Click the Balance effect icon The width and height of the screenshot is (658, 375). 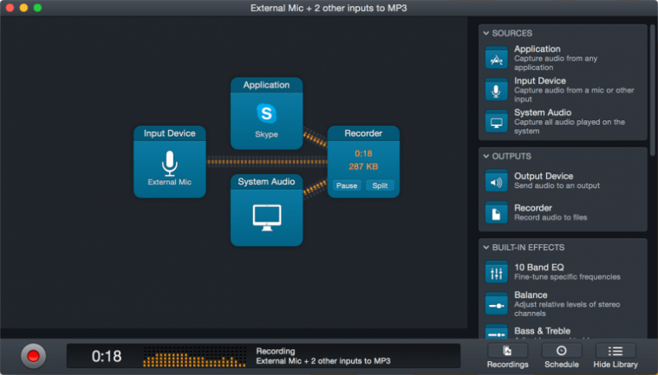(x=497, y=304)
